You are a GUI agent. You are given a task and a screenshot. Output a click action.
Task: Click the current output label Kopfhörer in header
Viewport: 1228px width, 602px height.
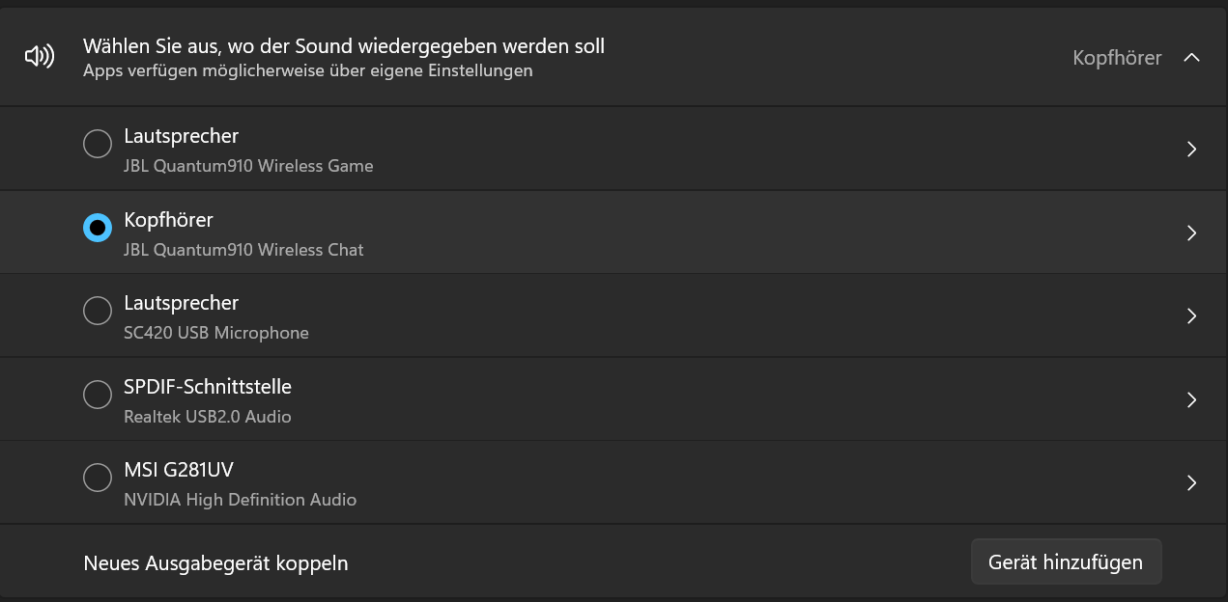(1116, 58)
